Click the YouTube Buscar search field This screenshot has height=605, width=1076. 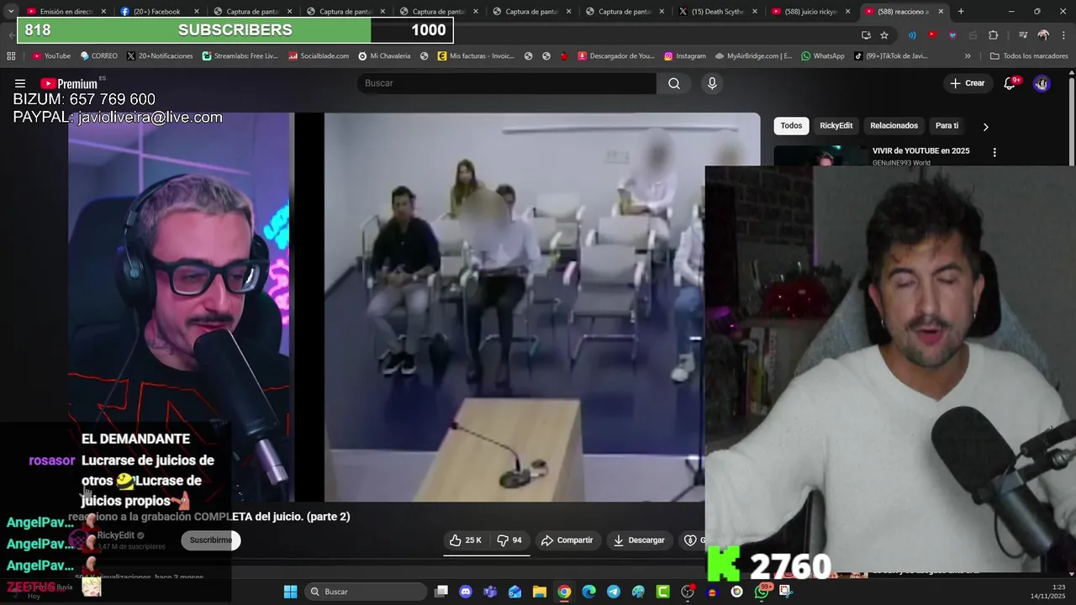click(x=507, y=83)
